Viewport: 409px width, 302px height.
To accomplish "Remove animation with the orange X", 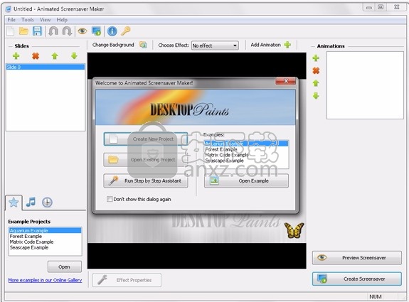I will click(316, 70).
